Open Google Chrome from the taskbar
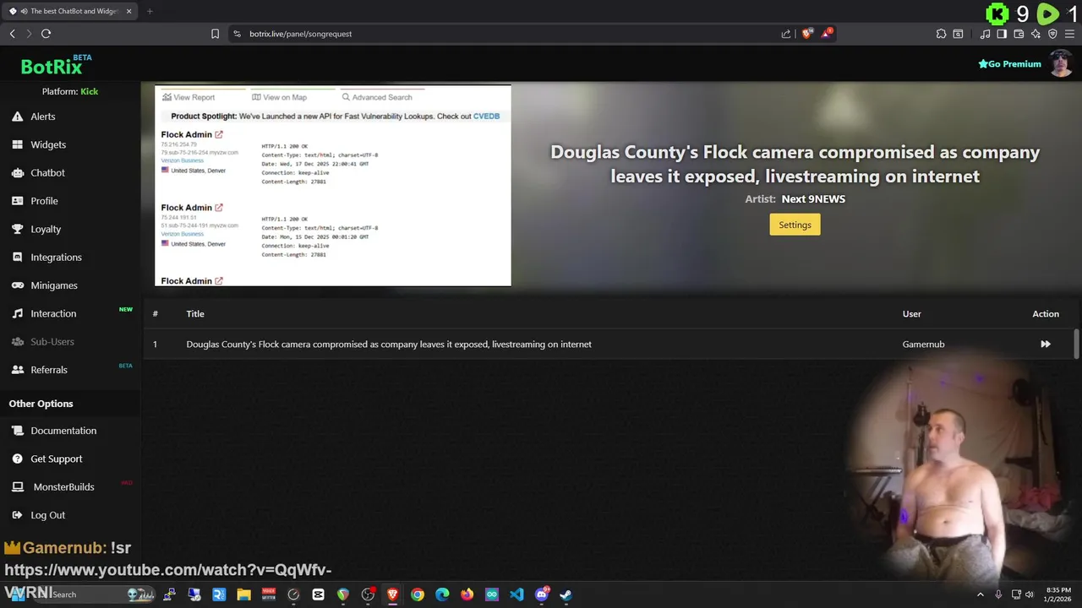This screenshot has height=608, width=1082. click(418, 594)
